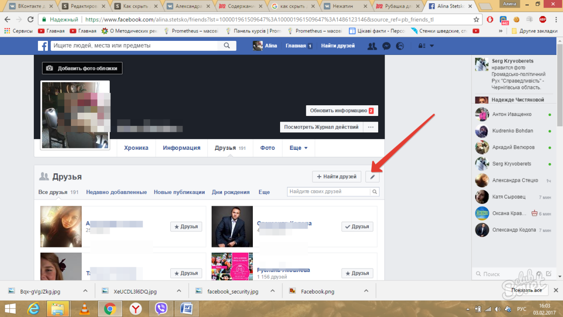Click Показать все downloads button
The image size is (563, 317).
click(x=527, y=290)
